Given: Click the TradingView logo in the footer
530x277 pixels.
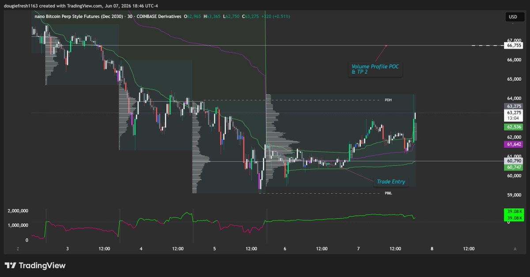Looking at the screenshot, I should click(35, 266).
